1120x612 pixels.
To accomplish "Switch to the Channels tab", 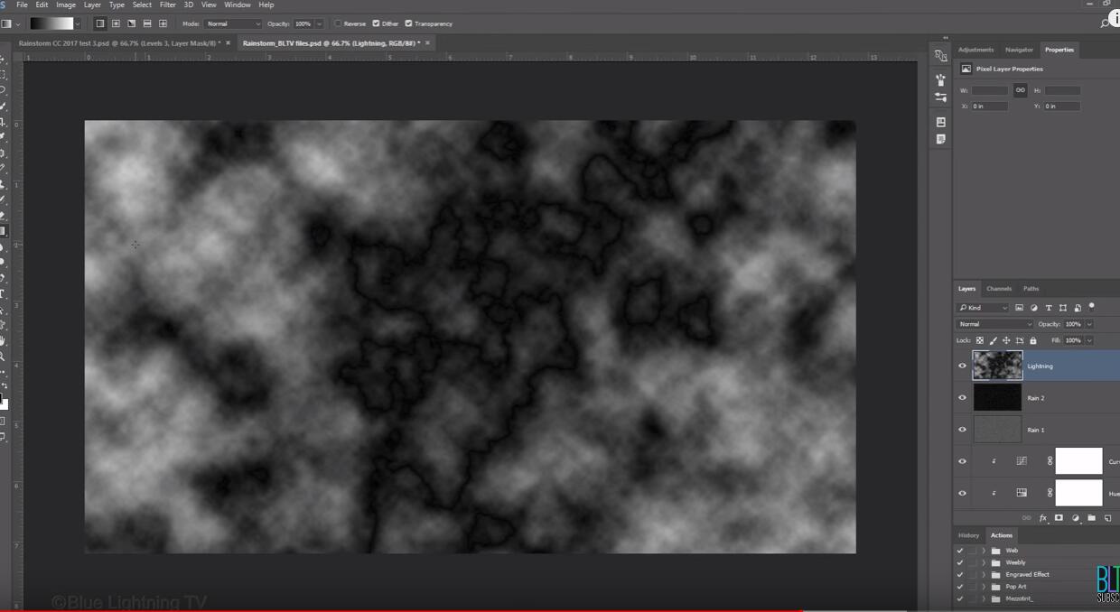I will tap(998, 289).
